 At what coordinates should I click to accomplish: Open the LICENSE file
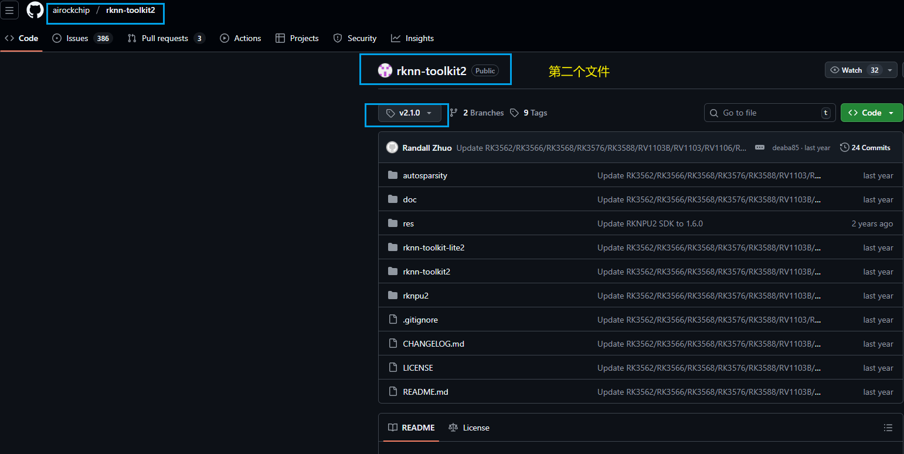click(418, 368)
